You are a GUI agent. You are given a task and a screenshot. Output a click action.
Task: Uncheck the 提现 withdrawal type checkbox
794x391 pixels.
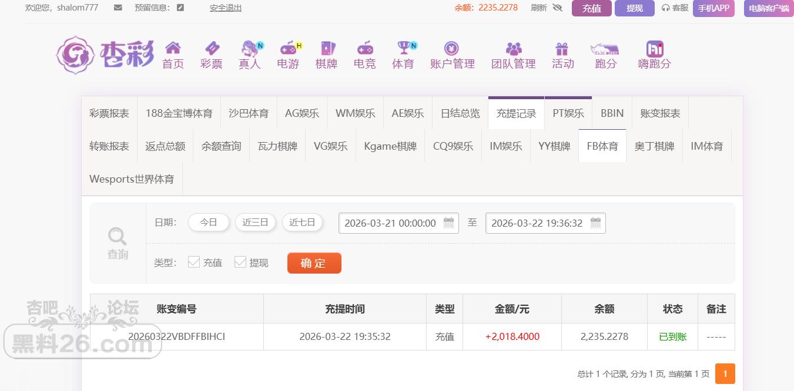pos(240,262)
